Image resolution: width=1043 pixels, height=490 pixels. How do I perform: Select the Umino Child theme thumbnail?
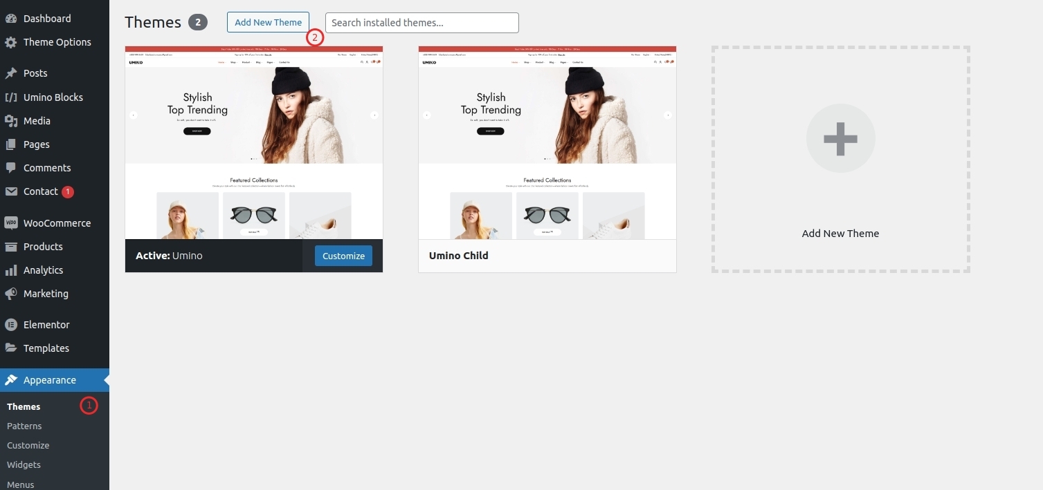(547, 142)
